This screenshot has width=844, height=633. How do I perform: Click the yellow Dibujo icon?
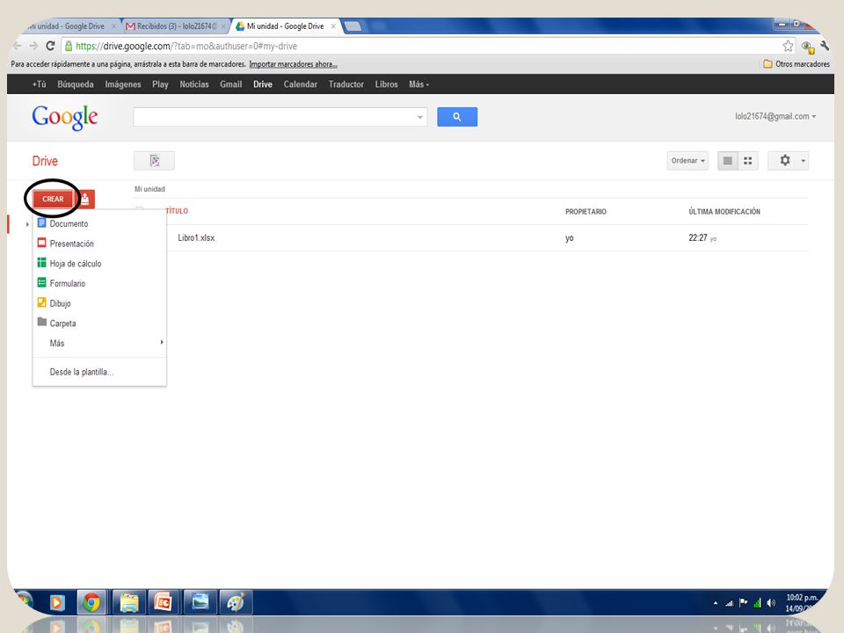pyautogui.click(x=41, y=302)
